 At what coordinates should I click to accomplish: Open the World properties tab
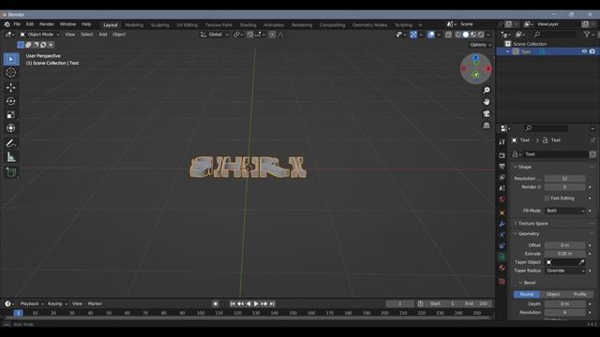click(x=502, y=199)
